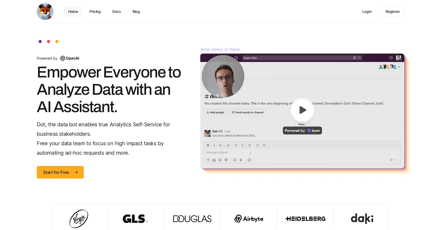Click the Daki logo
Screen dimensions: 441x230
[x=362, y=219]
